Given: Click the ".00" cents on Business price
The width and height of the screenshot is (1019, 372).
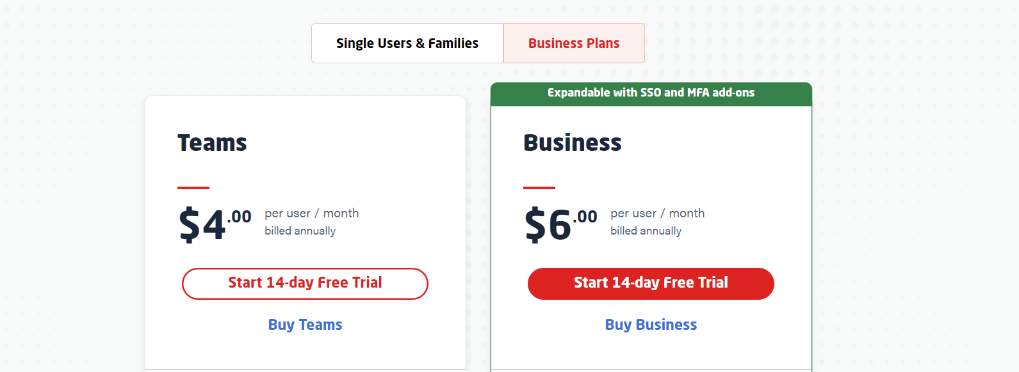Looking at the screenshot, I should [x=585, y=217].
